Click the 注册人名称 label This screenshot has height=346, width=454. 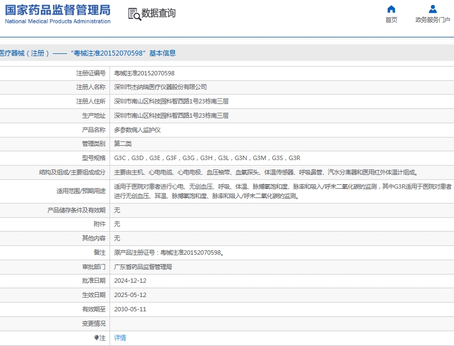(x=91, y=87)
